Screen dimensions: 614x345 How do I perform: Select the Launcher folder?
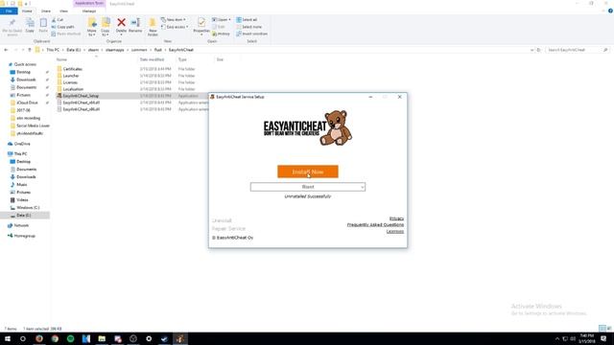tap(71, 76)
